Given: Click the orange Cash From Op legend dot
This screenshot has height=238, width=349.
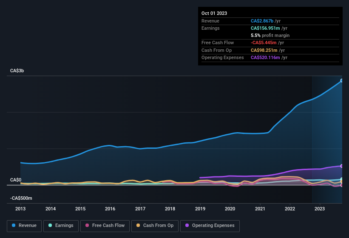Looking at the screenshot, I should (139, 226).
